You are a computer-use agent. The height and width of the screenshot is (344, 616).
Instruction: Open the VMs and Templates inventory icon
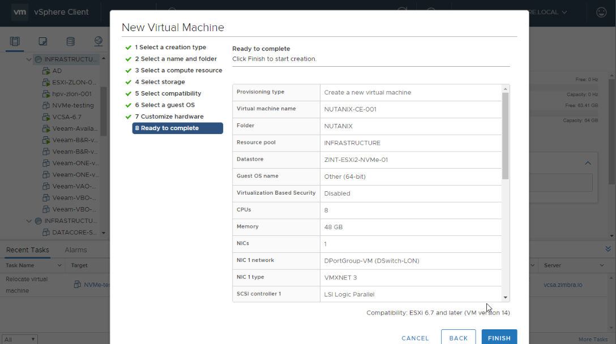tap(43, 41)
